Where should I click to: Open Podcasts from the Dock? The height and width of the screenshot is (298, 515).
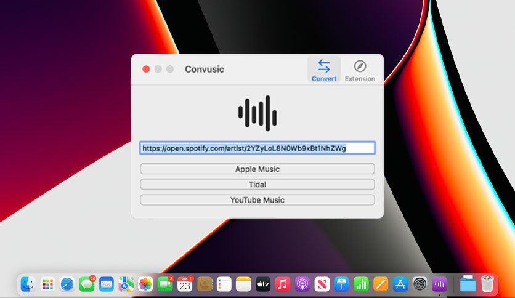(302, 284)
